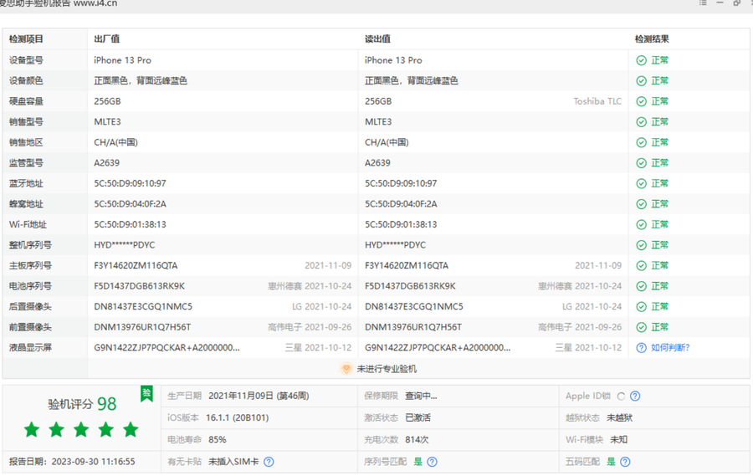Viewport: 753px width, 476px height.
Task: Click the green check icon in Wi-Fi地址 row
Action: tap(641, 225)
